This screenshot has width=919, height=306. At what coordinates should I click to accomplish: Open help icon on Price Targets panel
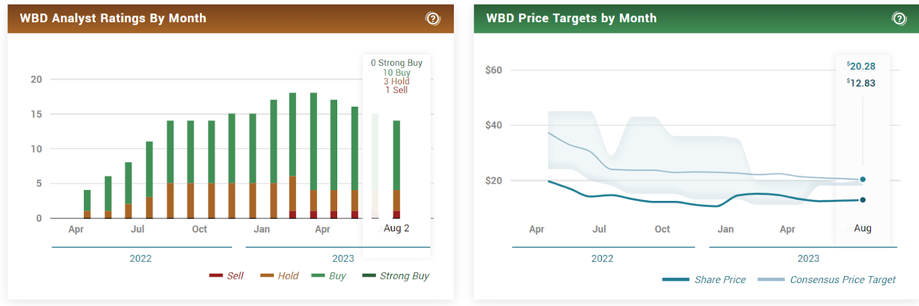[899, 19]
